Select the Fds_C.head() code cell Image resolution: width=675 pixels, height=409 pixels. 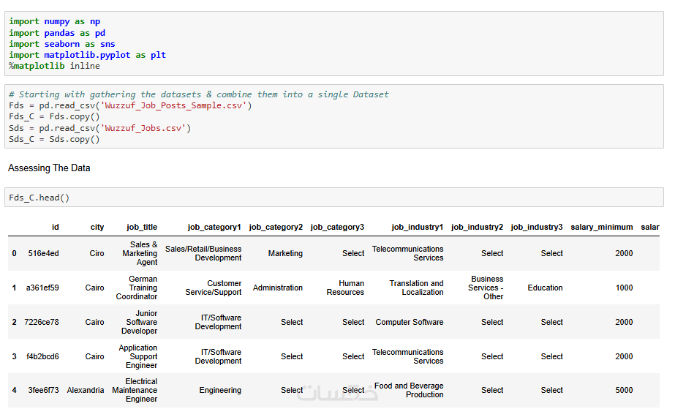(333, 198)
